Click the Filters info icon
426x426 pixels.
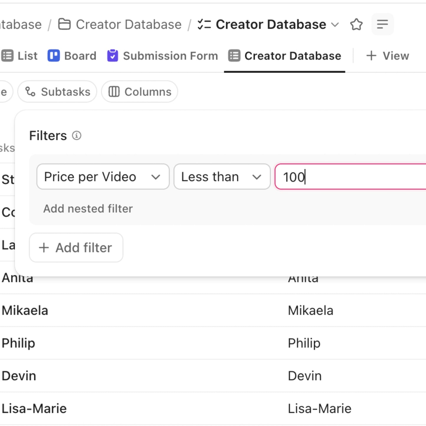77,136
